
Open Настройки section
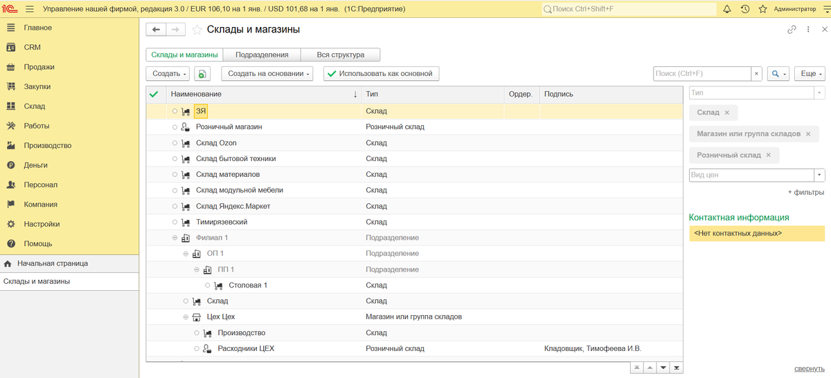[x=69, y=224]
